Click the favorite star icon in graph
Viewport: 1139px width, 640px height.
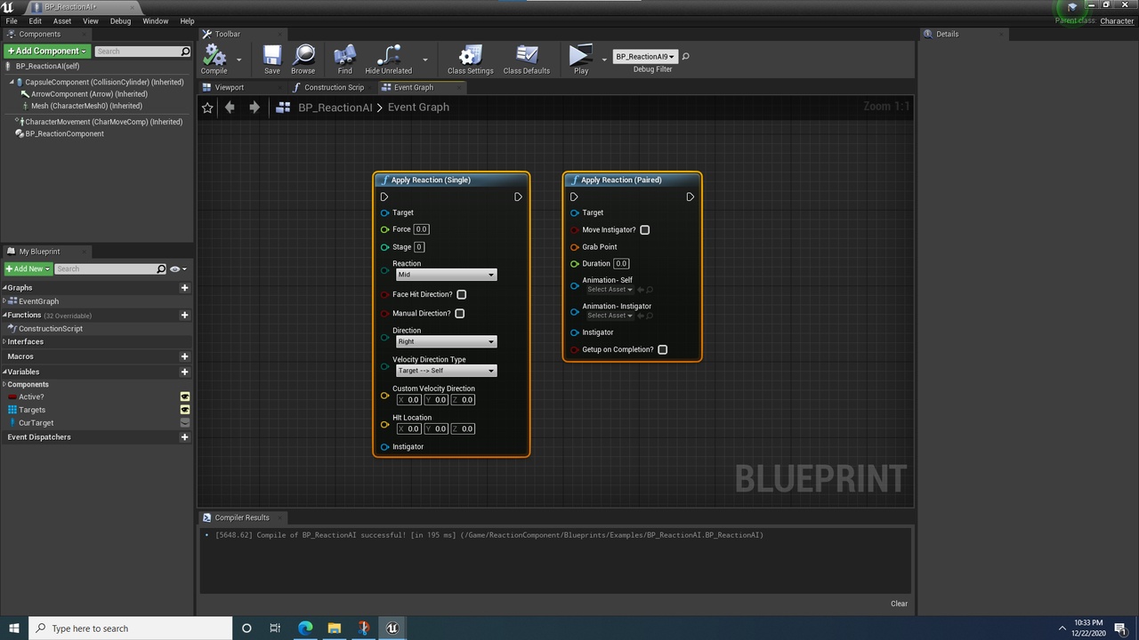[x=207, y=108]
